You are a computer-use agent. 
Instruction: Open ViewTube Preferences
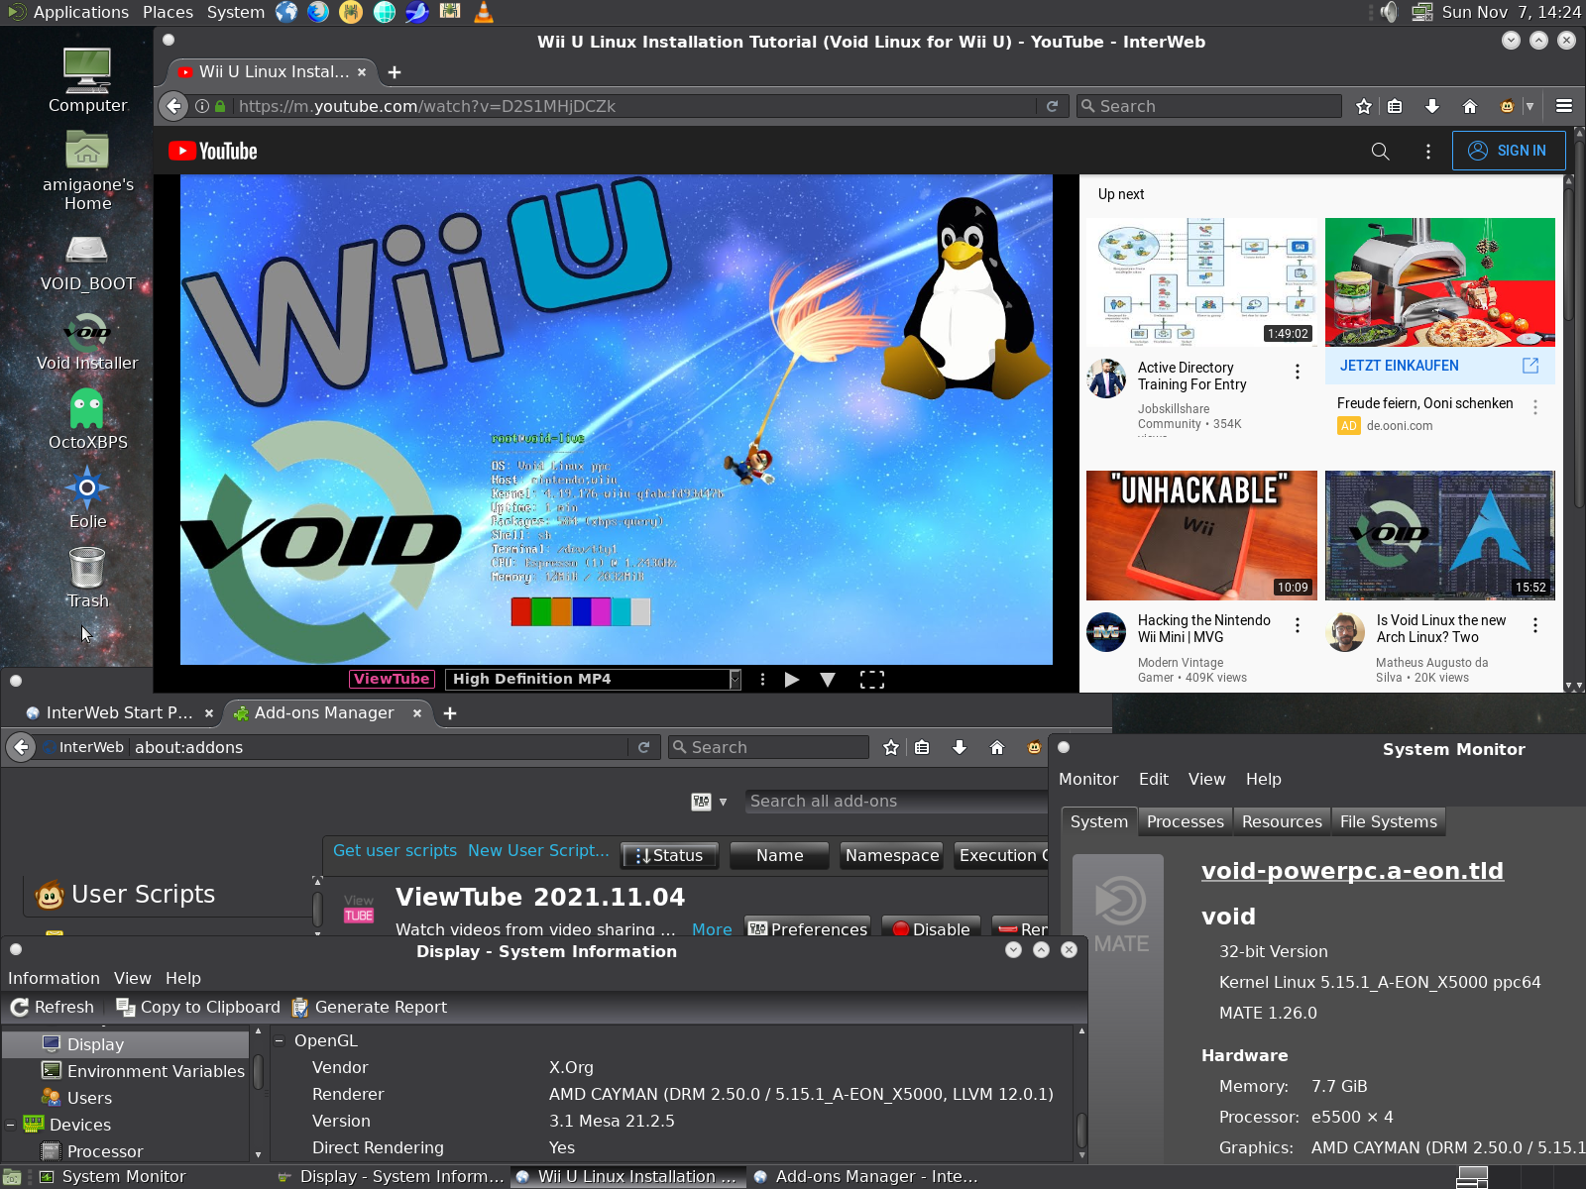point(808,928)
